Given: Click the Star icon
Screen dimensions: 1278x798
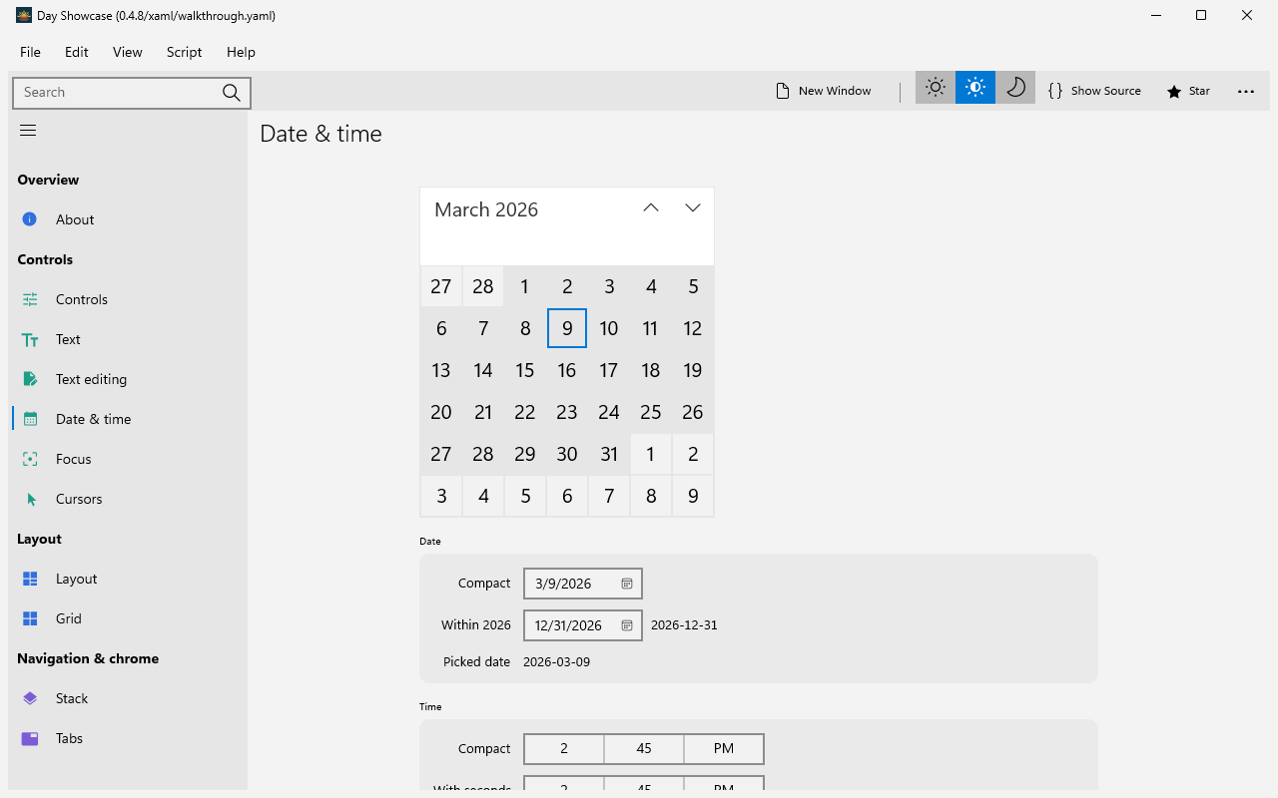Looking at the screenshot, I should (x=1174, y=91).
